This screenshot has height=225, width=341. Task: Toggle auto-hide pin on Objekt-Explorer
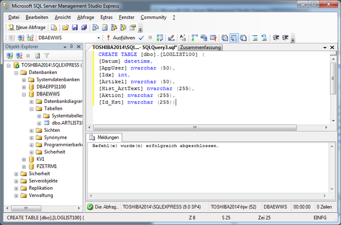[72, 47]
